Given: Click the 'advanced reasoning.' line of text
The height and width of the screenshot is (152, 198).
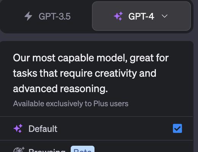Looking at the screenshot, I should (60, 89).
